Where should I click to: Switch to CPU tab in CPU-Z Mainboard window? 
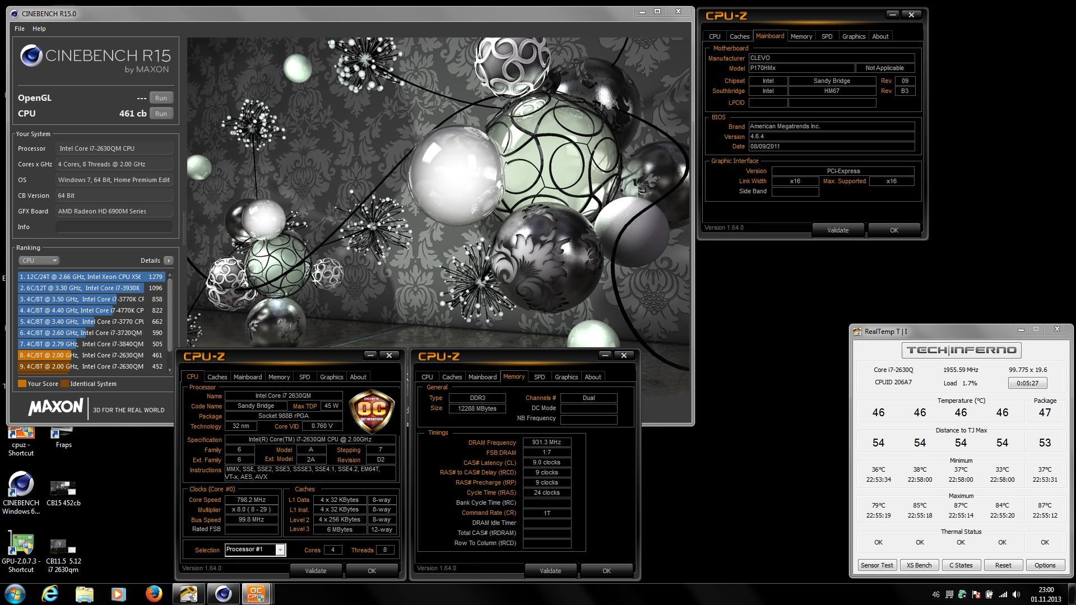[x=715, y=36]
